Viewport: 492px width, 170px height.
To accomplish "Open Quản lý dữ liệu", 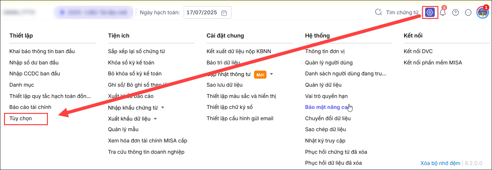I will point(323,85).
